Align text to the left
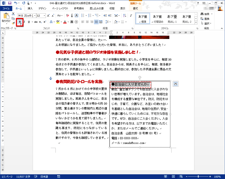225x179 pixels. [83, 22]
